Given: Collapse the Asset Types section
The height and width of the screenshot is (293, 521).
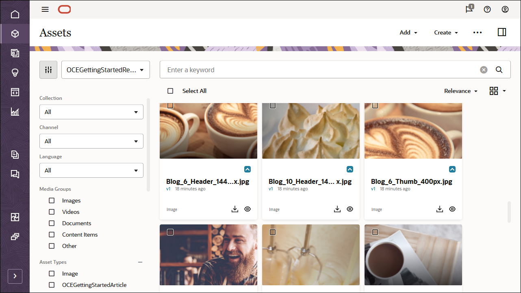Looking at the screenshot, I should (x=140, y=262).
